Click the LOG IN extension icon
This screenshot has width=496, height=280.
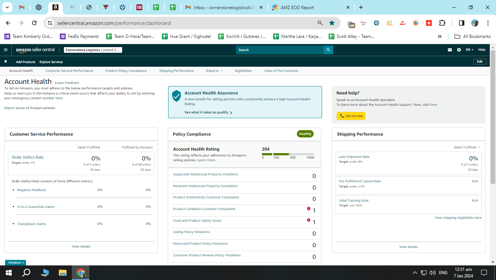point(363,23)
